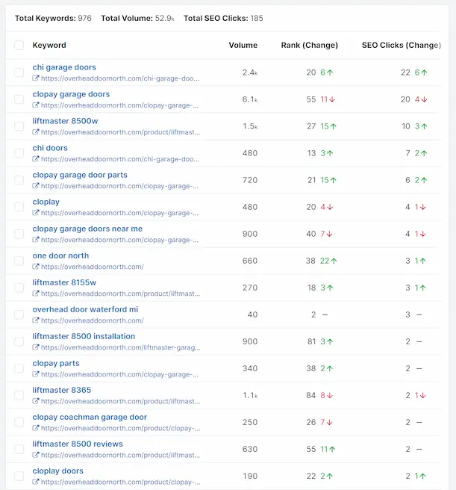Tick the clopay coachman garage door checkbox

pos(19,422)
